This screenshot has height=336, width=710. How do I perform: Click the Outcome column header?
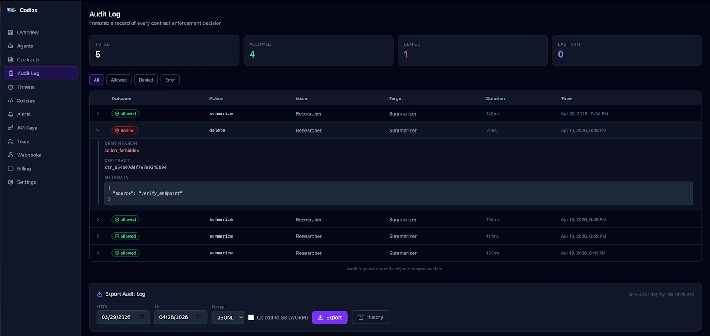point(121,98)
